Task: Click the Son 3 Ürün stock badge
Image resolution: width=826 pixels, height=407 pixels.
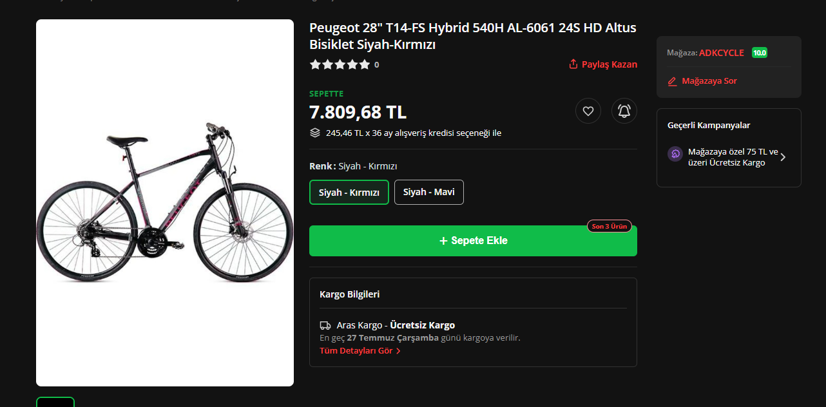Action: [609, 226]
